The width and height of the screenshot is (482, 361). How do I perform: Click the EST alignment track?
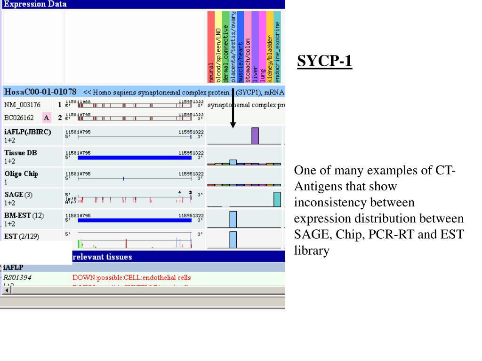pos(135,240)
